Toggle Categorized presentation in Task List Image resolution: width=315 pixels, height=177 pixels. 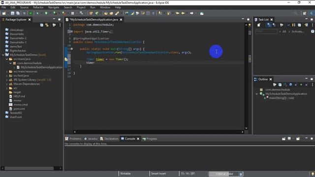coord(269,25)
